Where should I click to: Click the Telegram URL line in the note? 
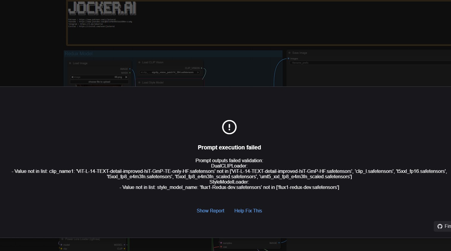[85, 24]
